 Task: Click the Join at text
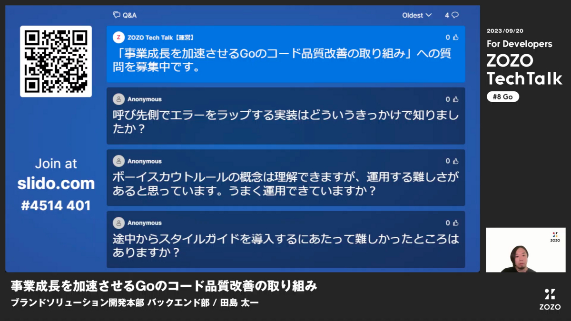(x=56, y=164)
